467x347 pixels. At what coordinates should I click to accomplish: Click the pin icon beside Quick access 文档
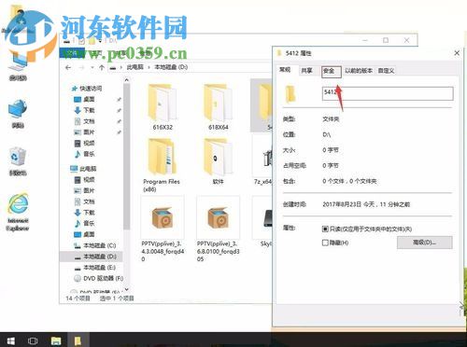tap(119, 121)
